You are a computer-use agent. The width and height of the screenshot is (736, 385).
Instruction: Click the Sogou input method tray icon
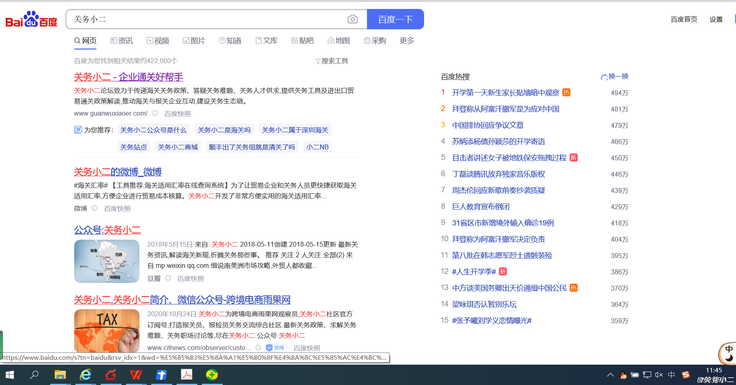point(685,375)
